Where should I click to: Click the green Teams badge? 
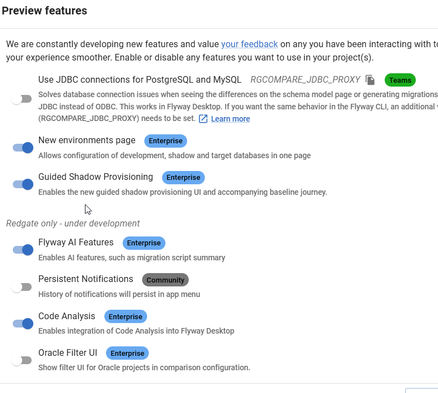[x=400, y=80]
